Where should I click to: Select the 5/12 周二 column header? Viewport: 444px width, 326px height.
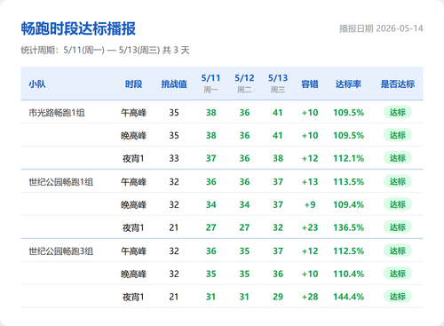point(244,83)
